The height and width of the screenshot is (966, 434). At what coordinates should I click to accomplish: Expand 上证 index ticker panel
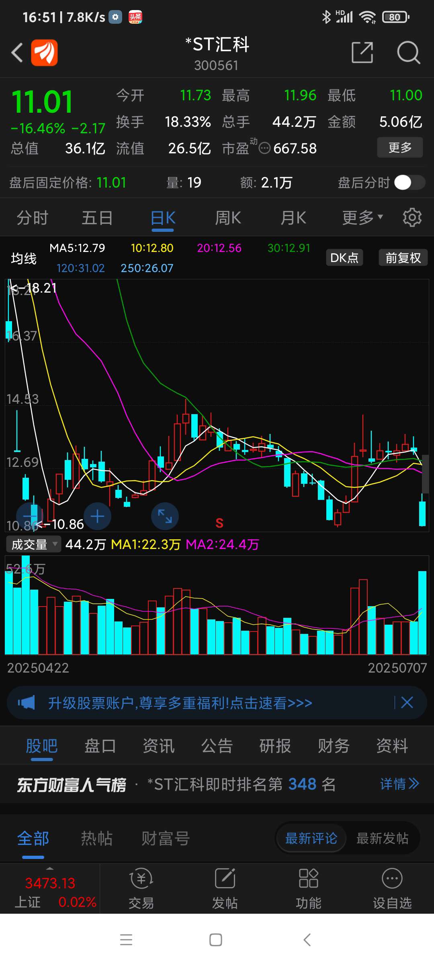pos(50,889)
